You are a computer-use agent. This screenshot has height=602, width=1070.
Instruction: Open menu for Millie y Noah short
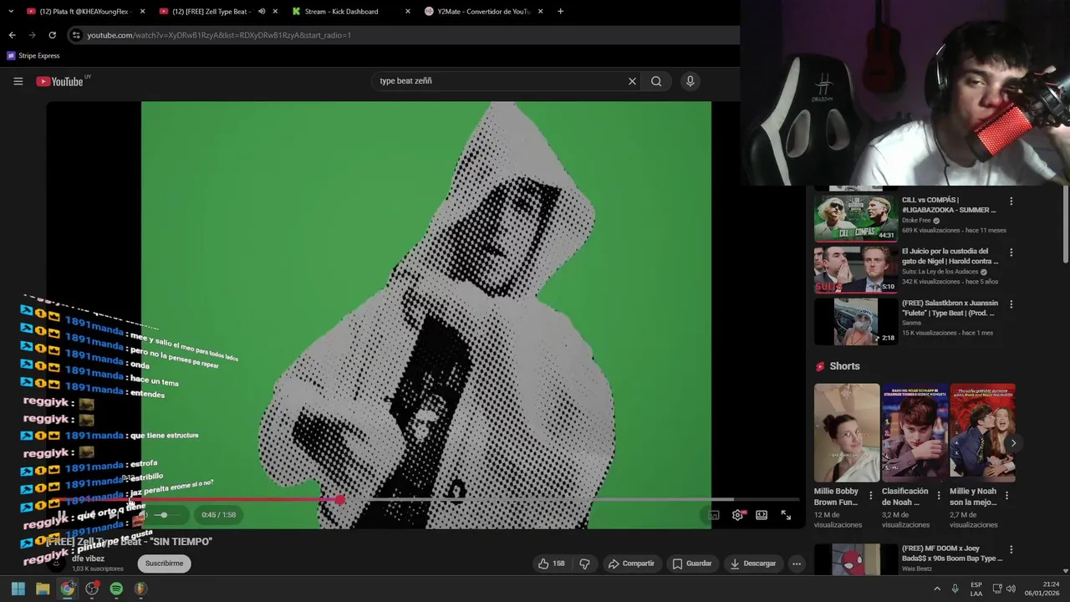click(x=1006, y=496)
